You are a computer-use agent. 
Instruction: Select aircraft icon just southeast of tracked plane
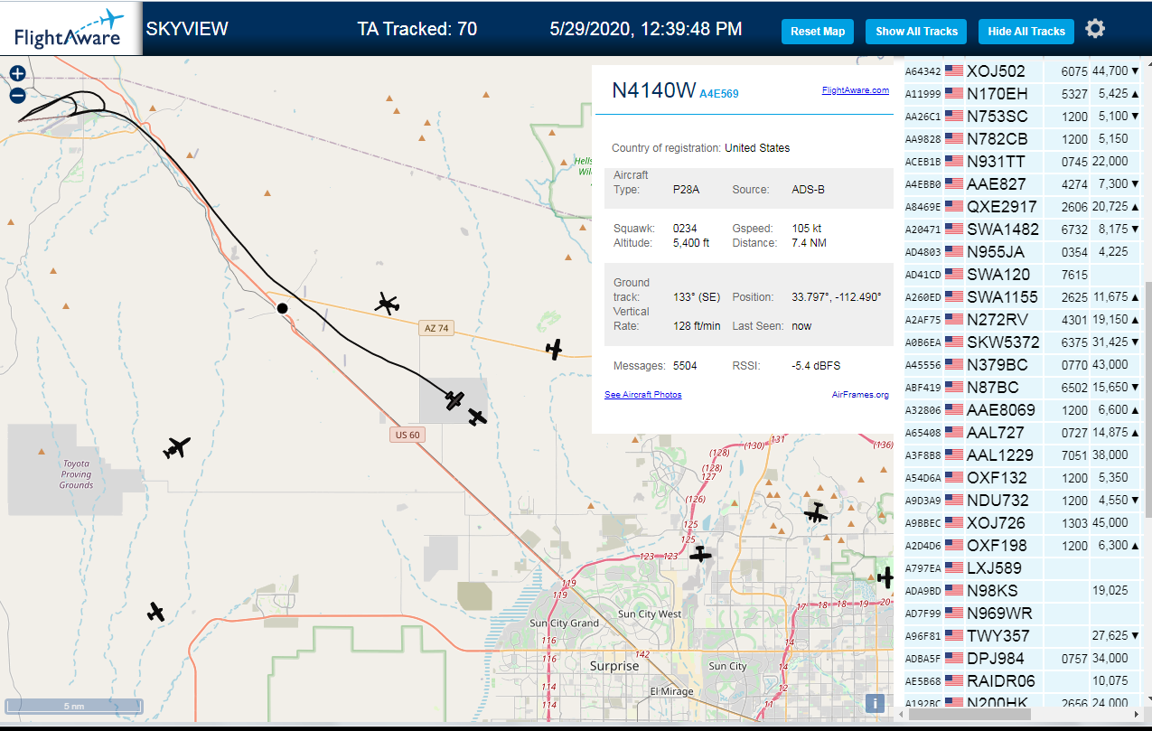tap(477, 417)
